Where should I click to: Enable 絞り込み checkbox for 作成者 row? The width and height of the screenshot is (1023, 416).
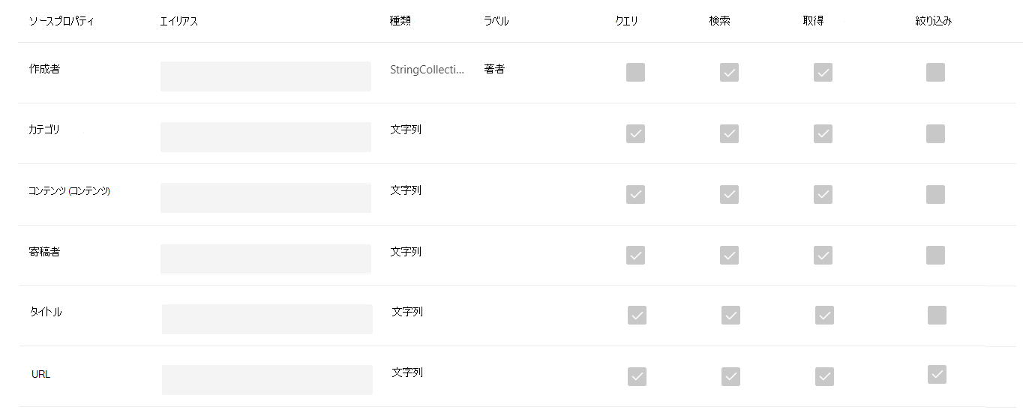tap(935, 73)
